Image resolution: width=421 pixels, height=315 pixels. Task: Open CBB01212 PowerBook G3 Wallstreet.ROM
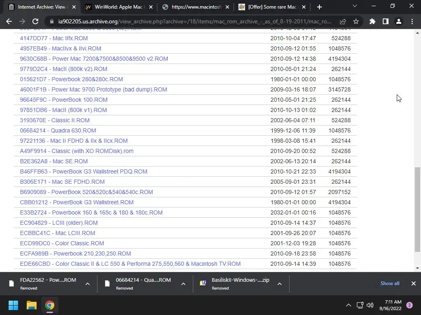tap(77, 202)
